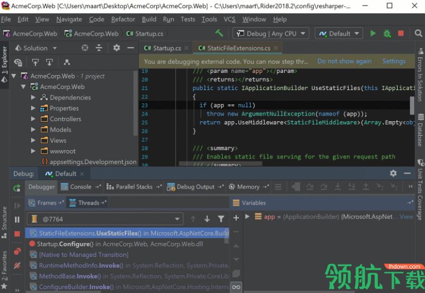Select Startup.cs breadcrumb in navigation bar
This screenshot has height=293, width=425.
tap(145, 33)
